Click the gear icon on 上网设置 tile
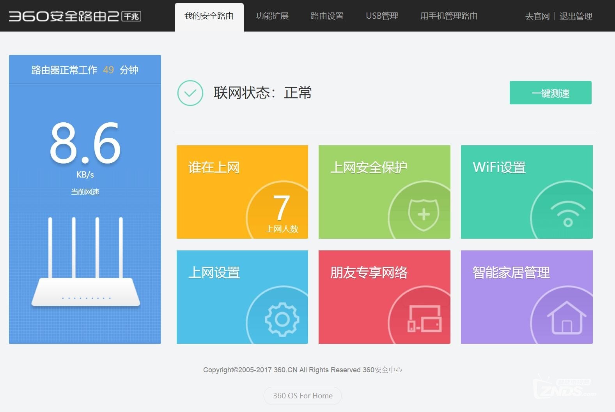 pos(282,319)
